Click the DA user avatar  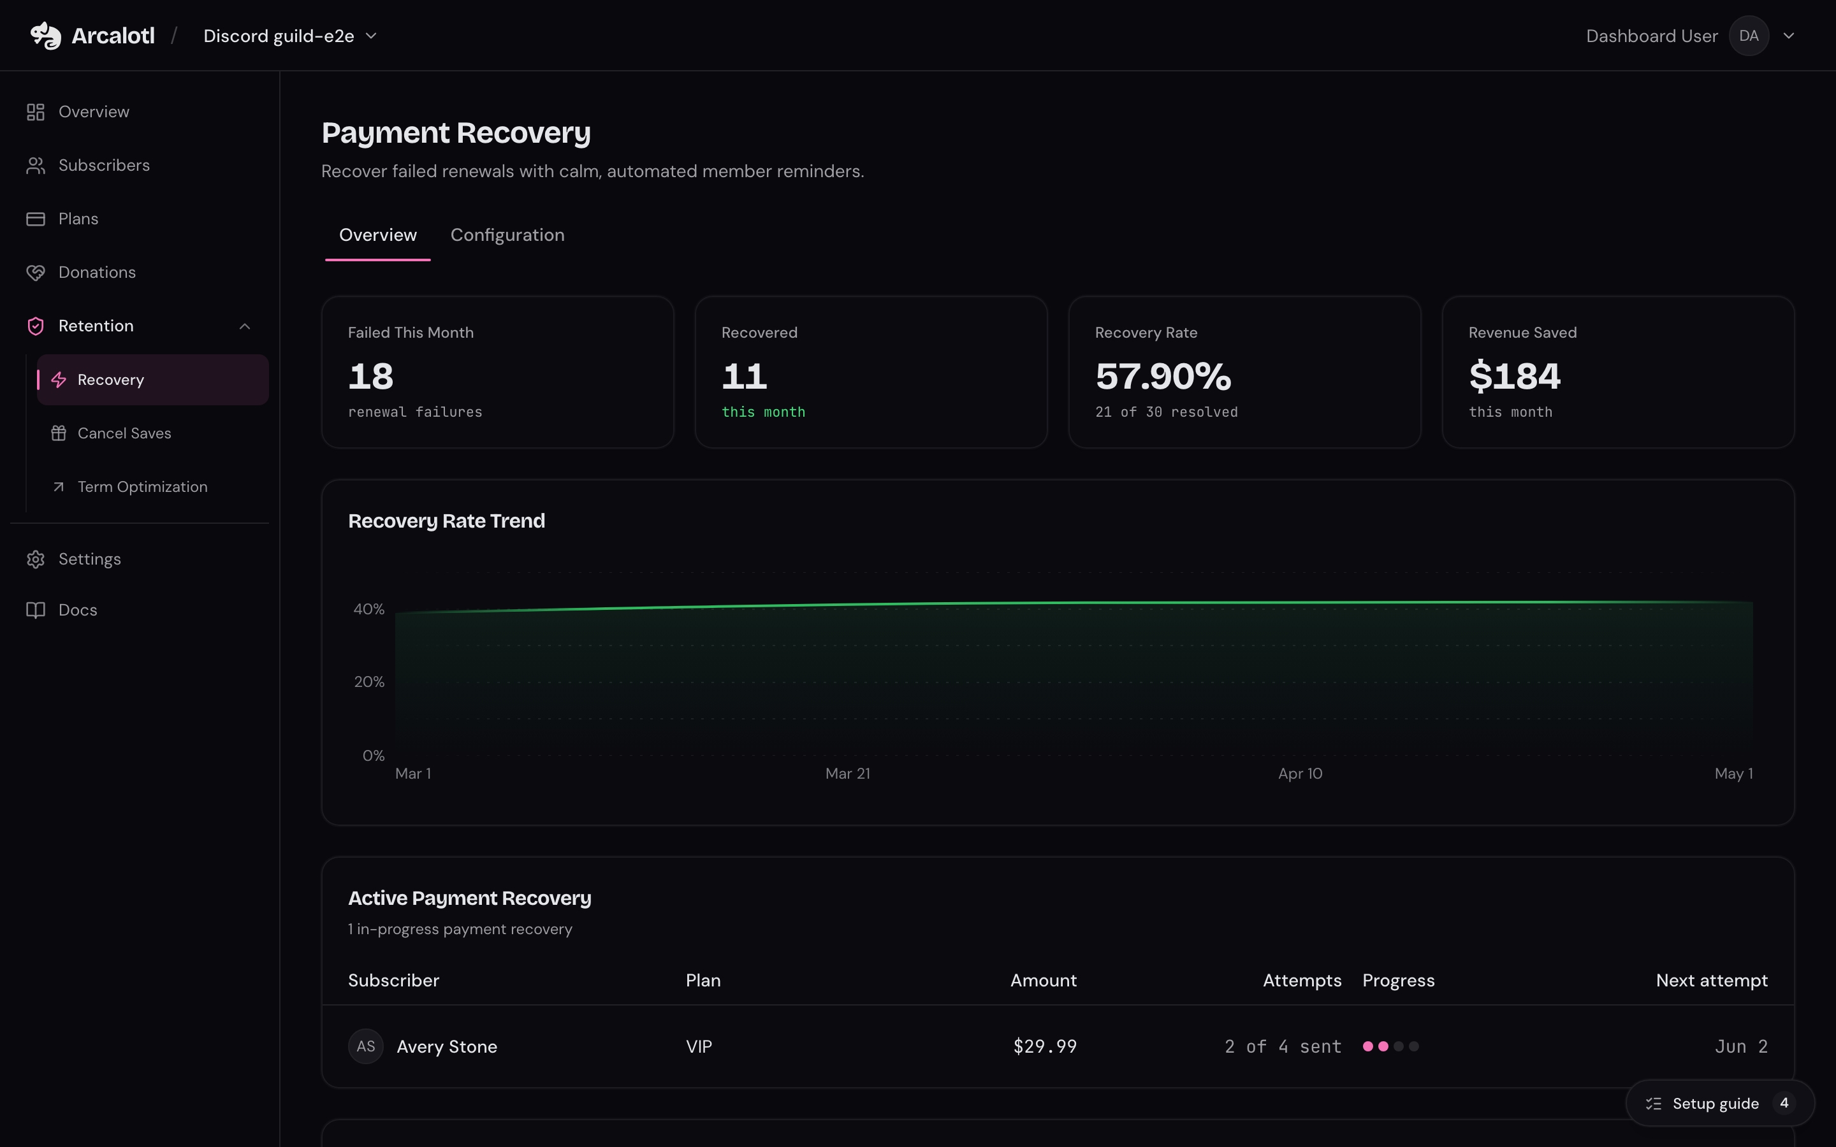click(1749, 36)
